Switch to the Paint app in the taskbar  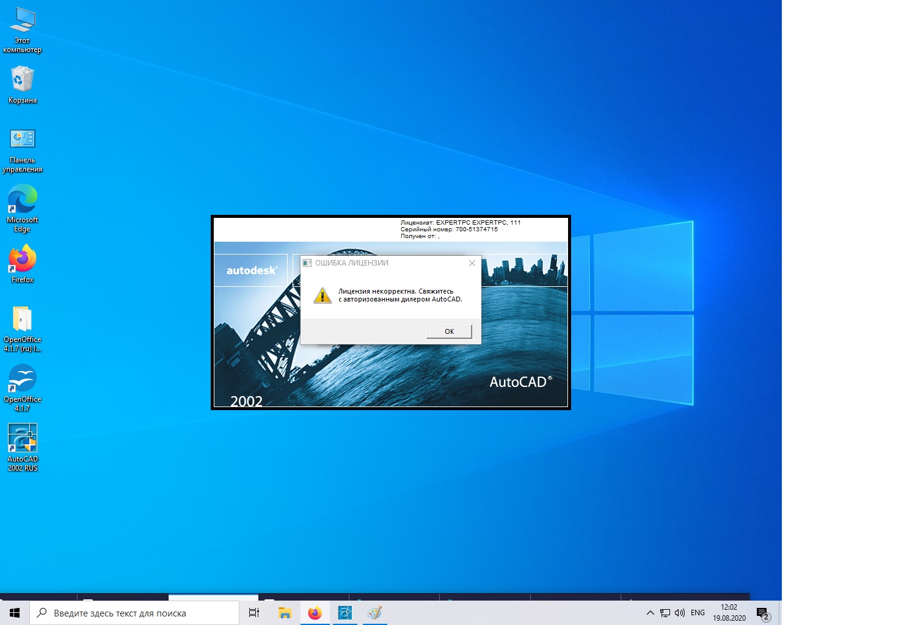pyautogui.click(x=374, y=613)
